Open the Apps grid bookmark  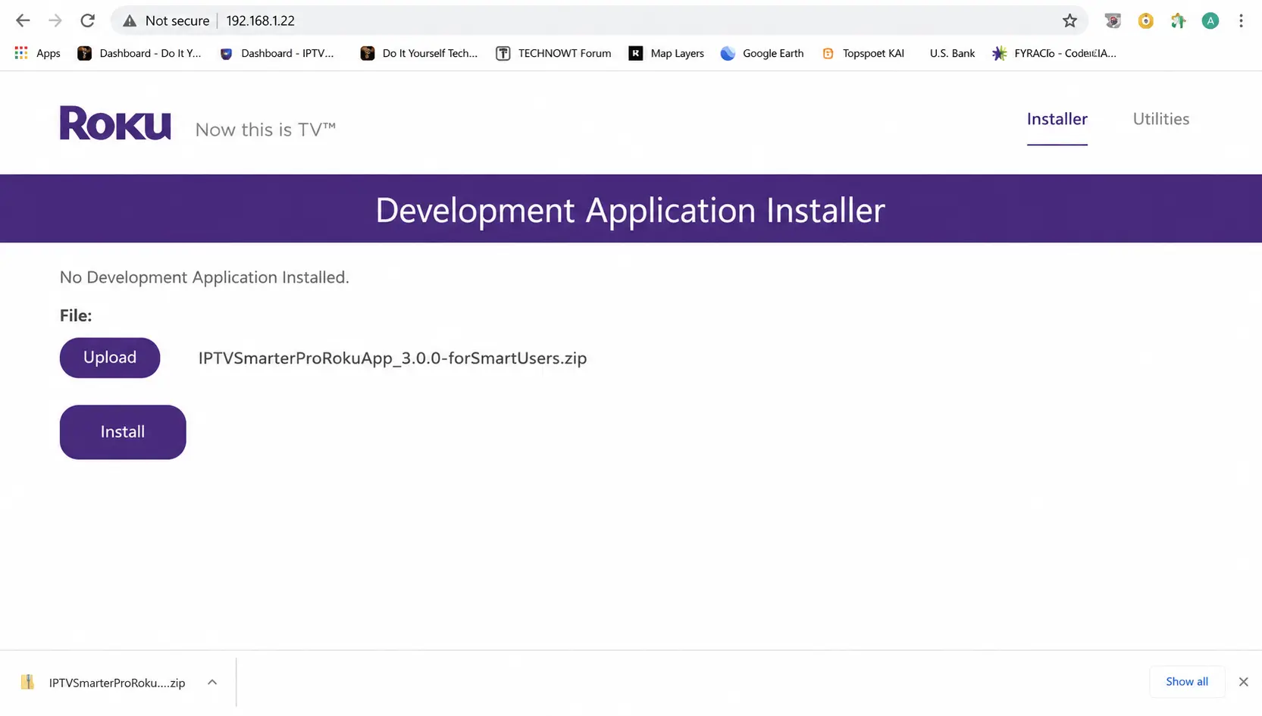(37, 53)
